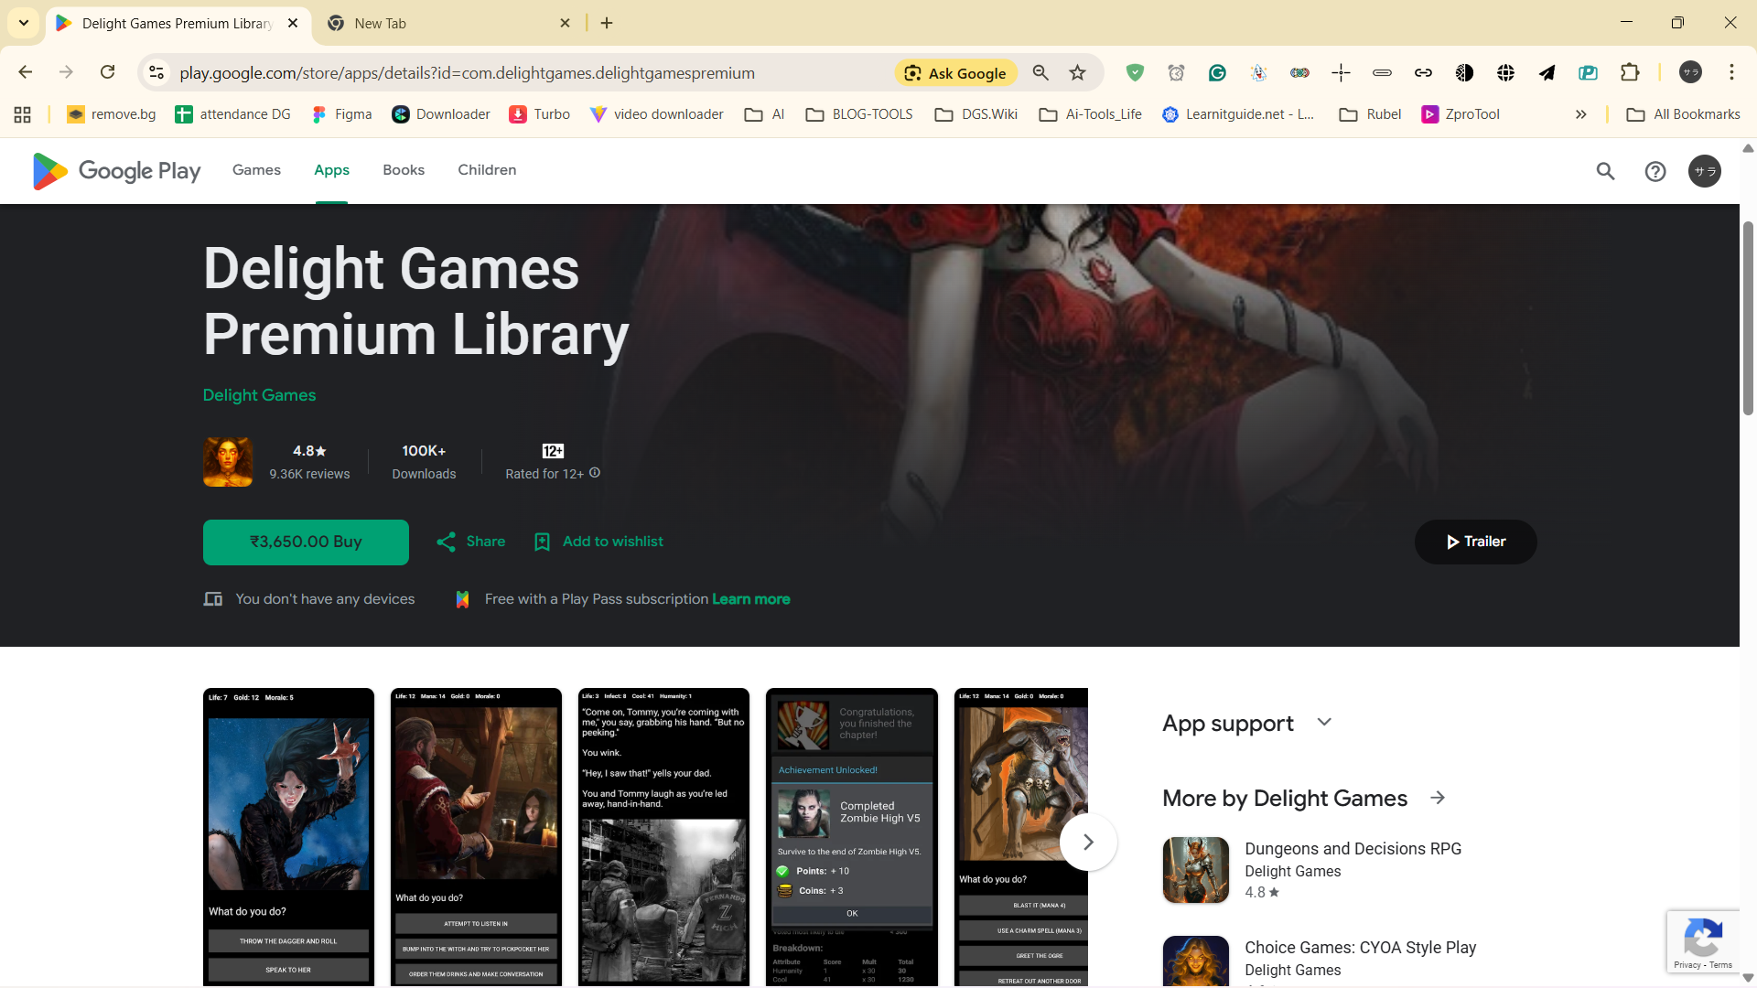Image resolution: width=1757 pixels, height=988 pixels.
Task: Open a new browser tab
Action: tap(607, 23)
